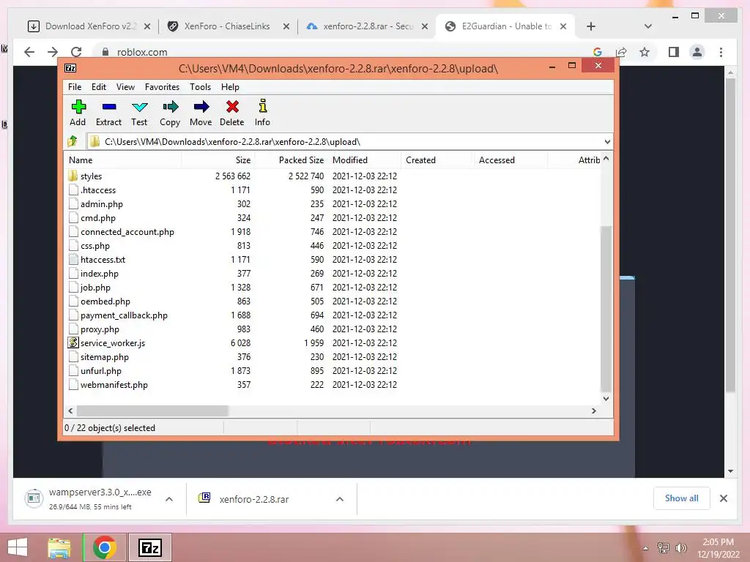
Task: Click the Move toolbar icon
Action: coord(201,107)
